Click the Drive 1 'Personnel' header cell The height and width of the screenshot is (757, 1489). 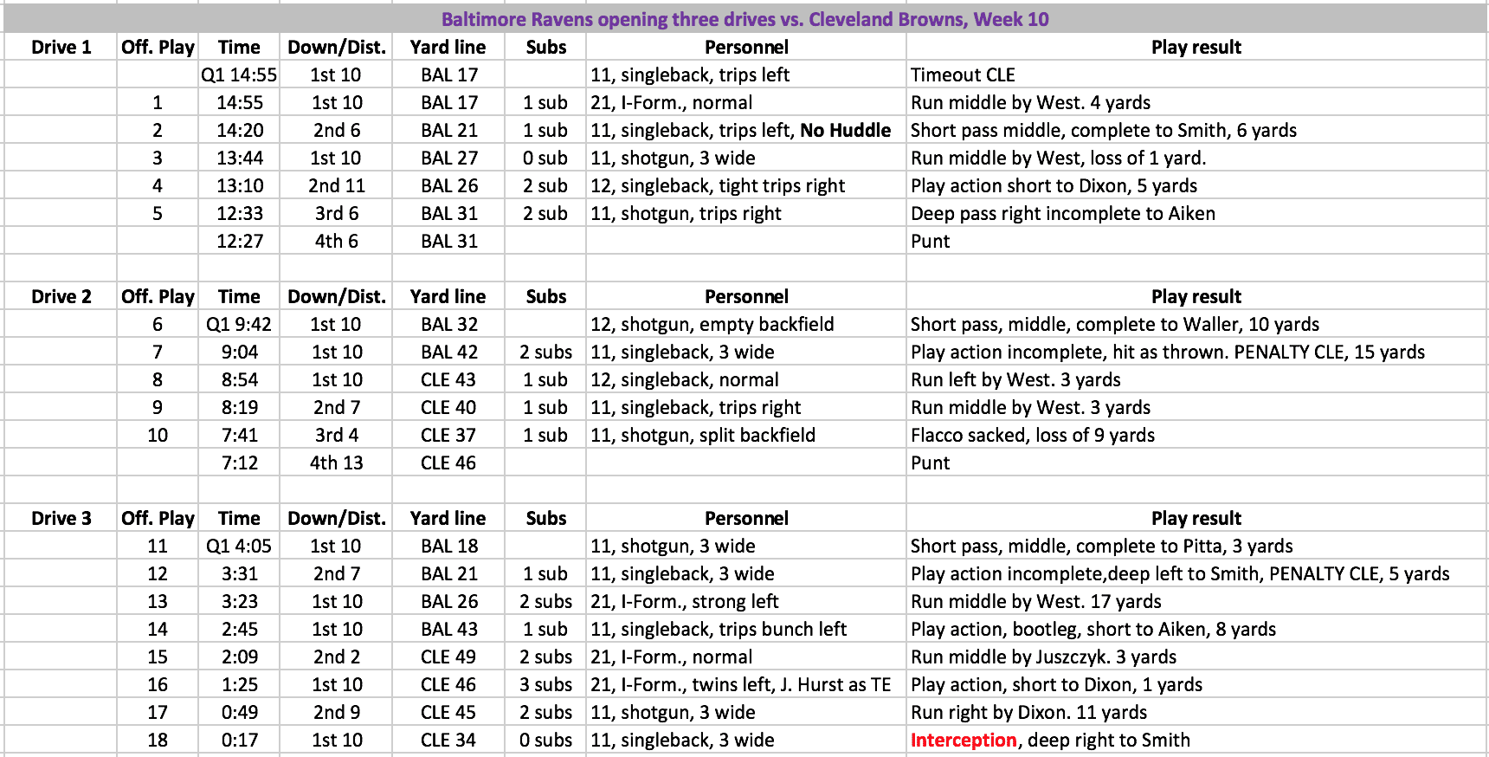point(746,47)
